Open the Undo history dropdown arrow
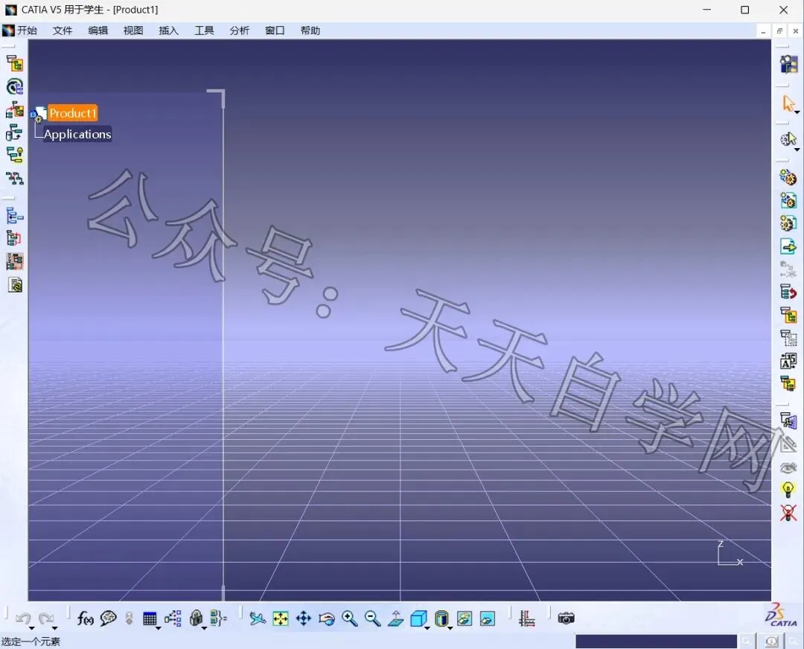This screenshot has width=804, height=649. (32, 628)
